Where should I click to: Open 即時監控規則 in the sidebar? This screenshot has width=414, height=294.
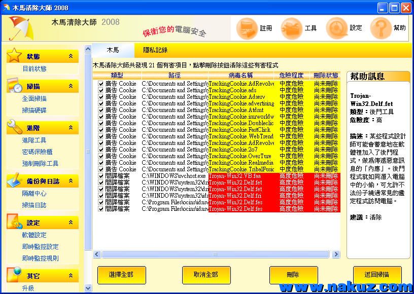[x=40, y=259]
